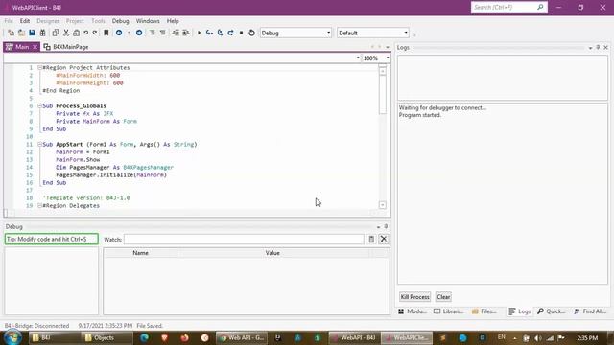Click the code editor vertical scrollbar down arrow
614x345 pixels.
pyautogui.click(x=383, y=205)
